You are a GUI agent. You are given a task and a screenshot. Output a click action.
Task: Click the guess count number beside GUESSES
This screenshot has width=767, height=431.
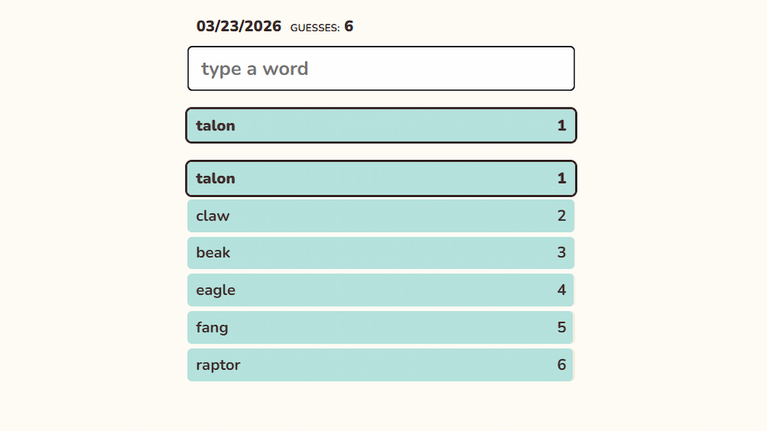pyautogui.click(x=349, y=26)
